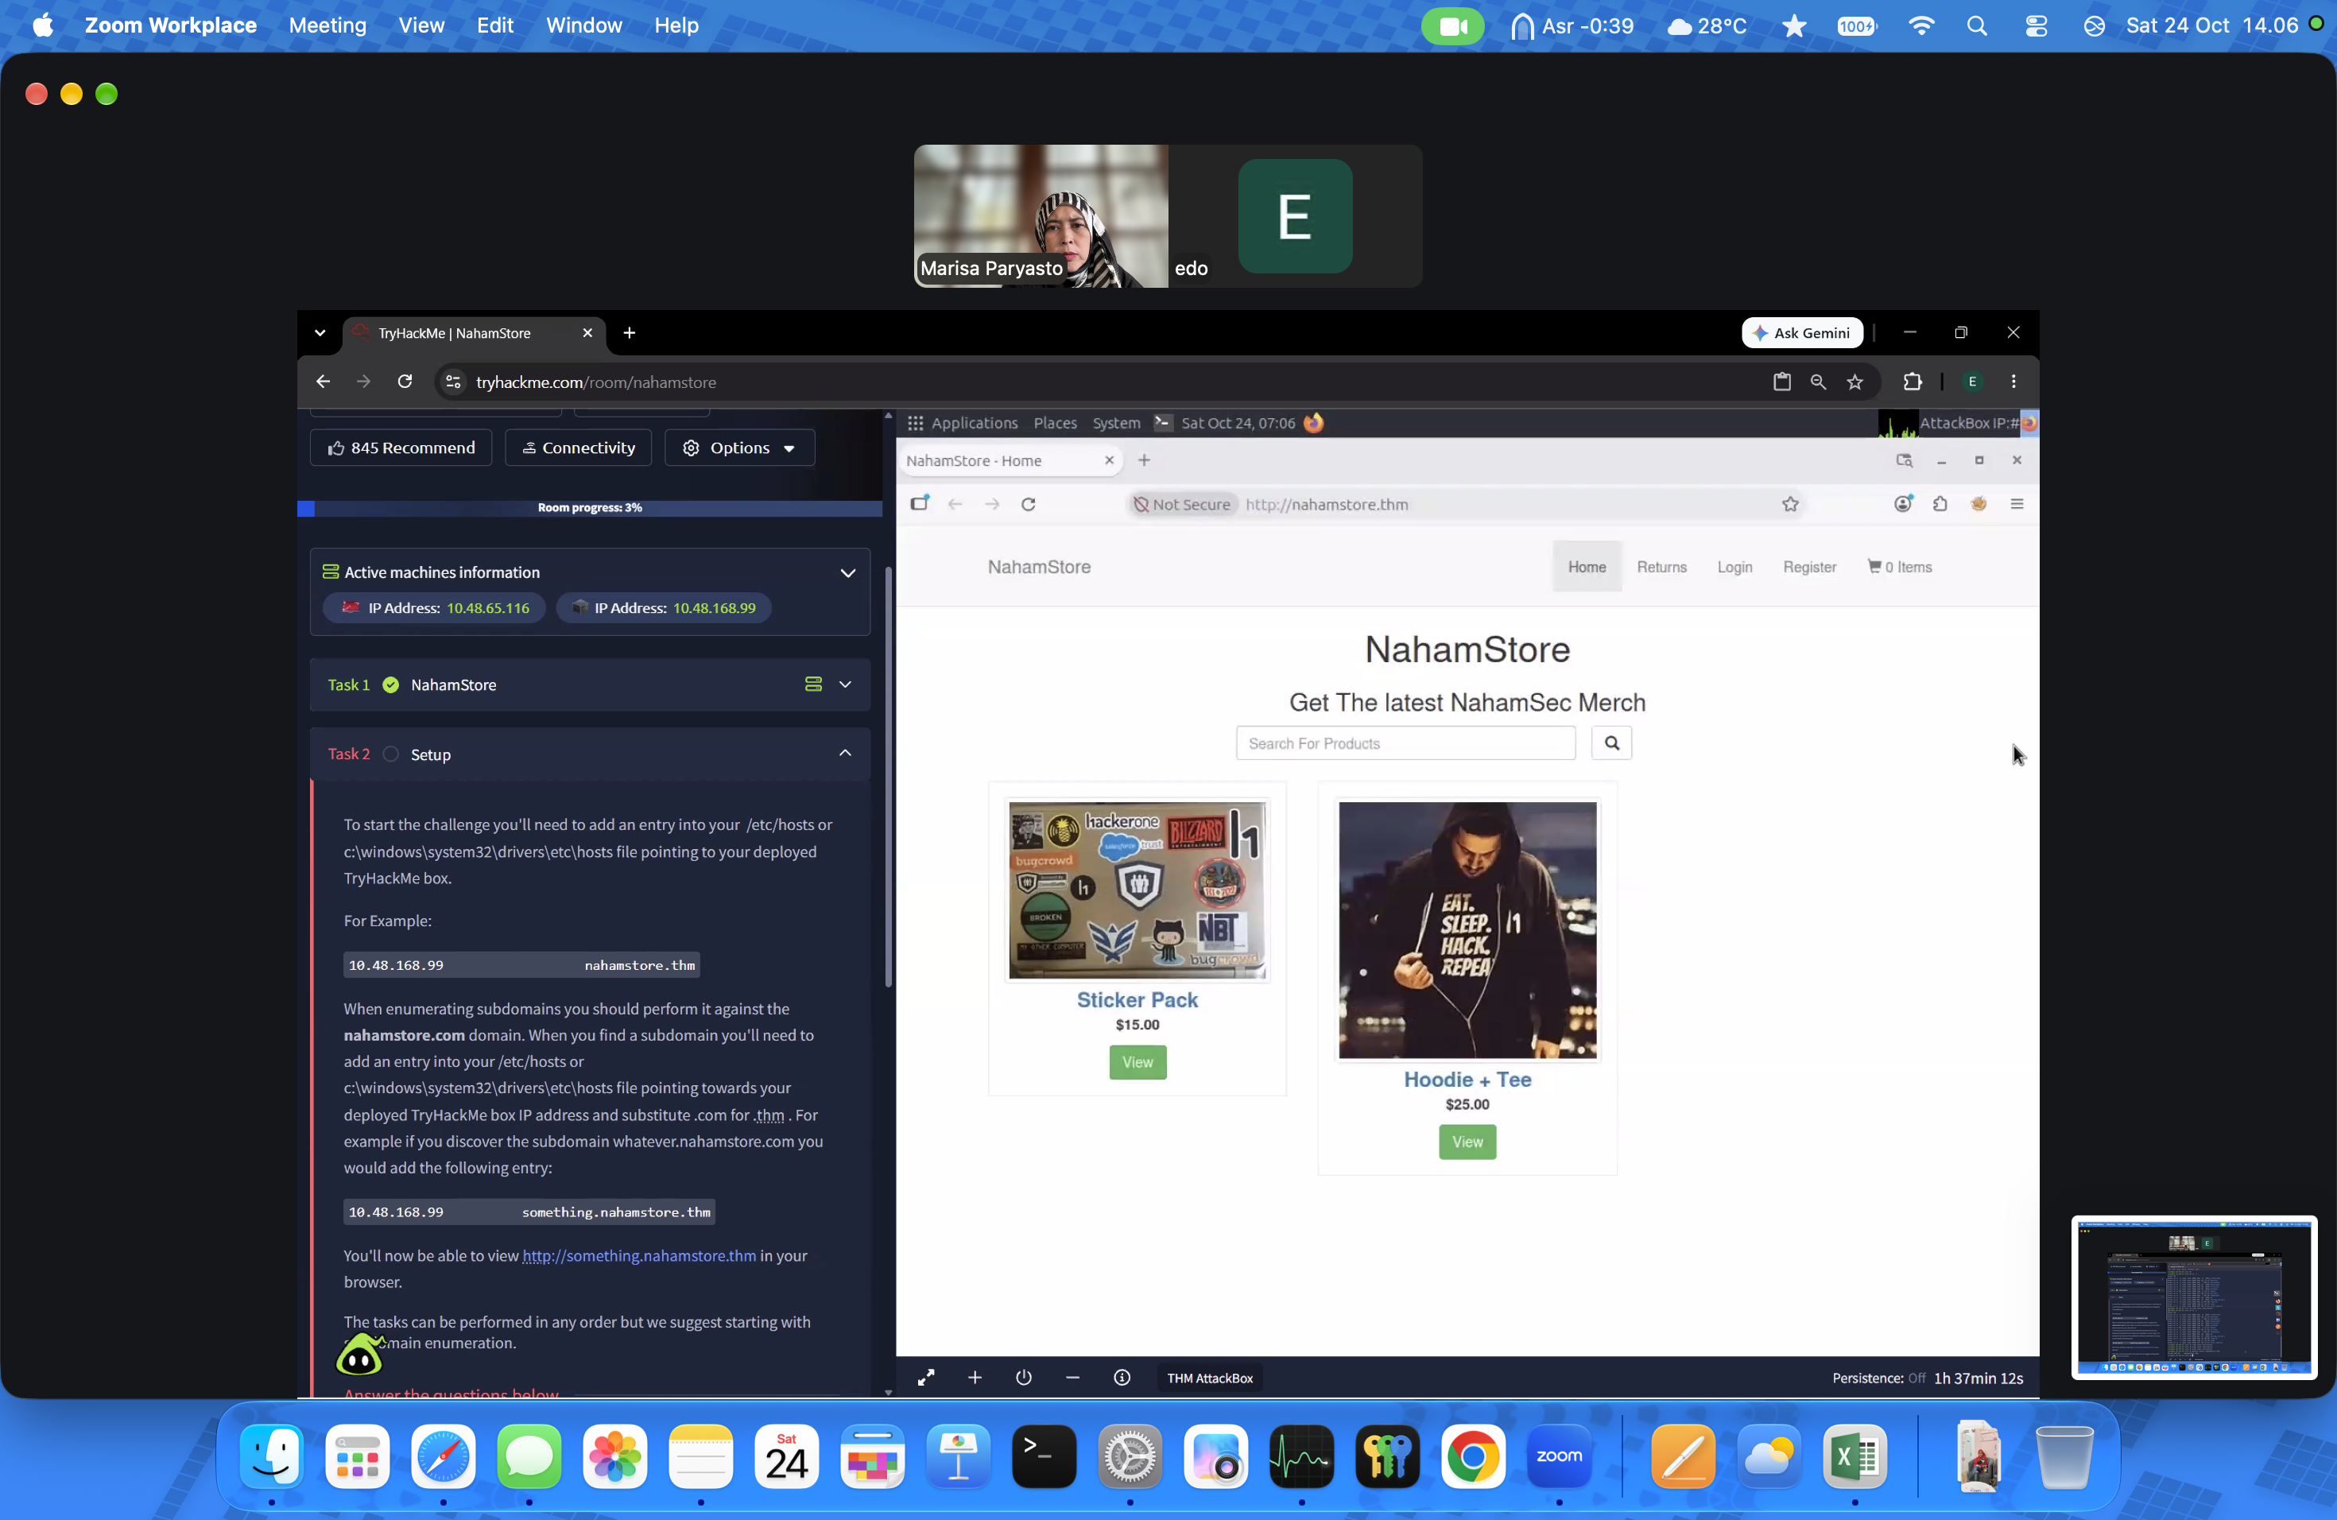The image size is (2337, 1520).
Task: Click the Task 2 Setup completion circle
Action: (x=391, y=753)
